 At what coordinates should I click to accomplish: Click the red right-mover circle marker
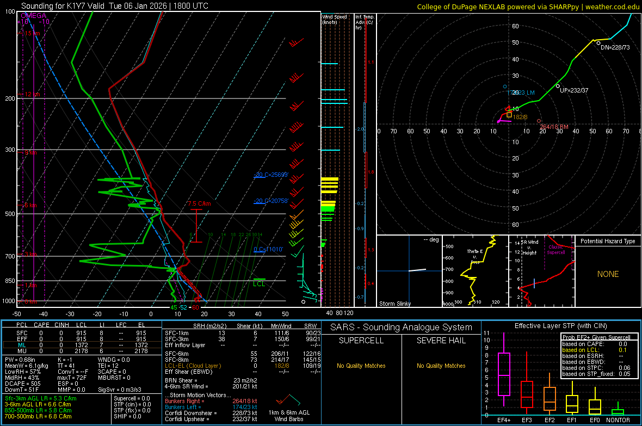pos(539,121)
